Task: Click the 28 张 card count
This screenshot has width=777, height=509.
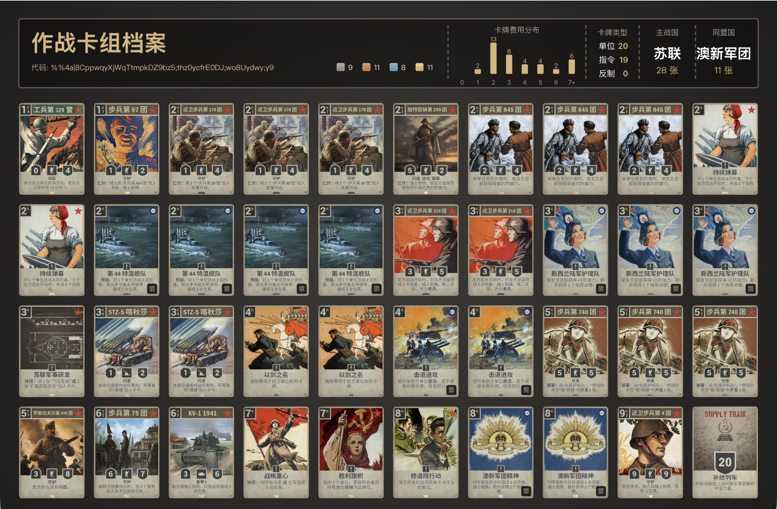Action: tap(667, 70)
